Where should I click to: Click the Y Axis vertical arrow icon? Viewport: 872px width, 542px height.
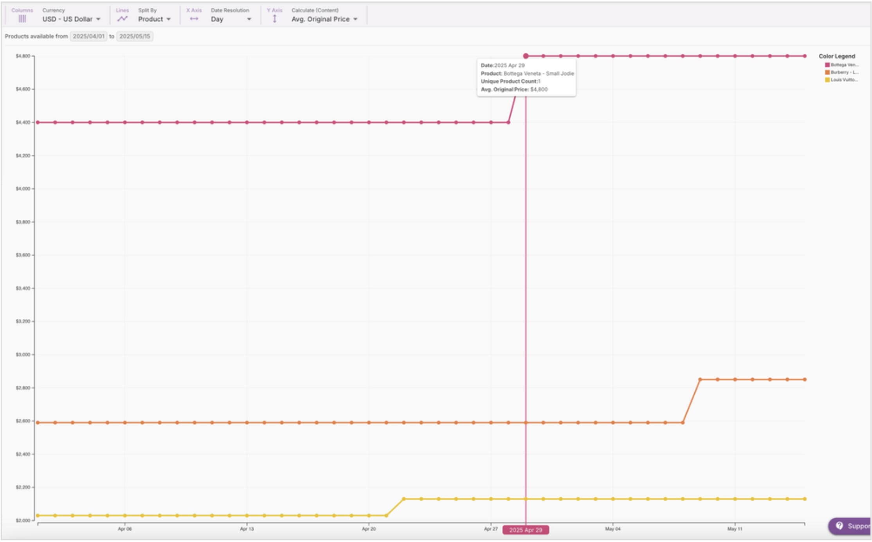pyautogui.click(x=275, y=18)
